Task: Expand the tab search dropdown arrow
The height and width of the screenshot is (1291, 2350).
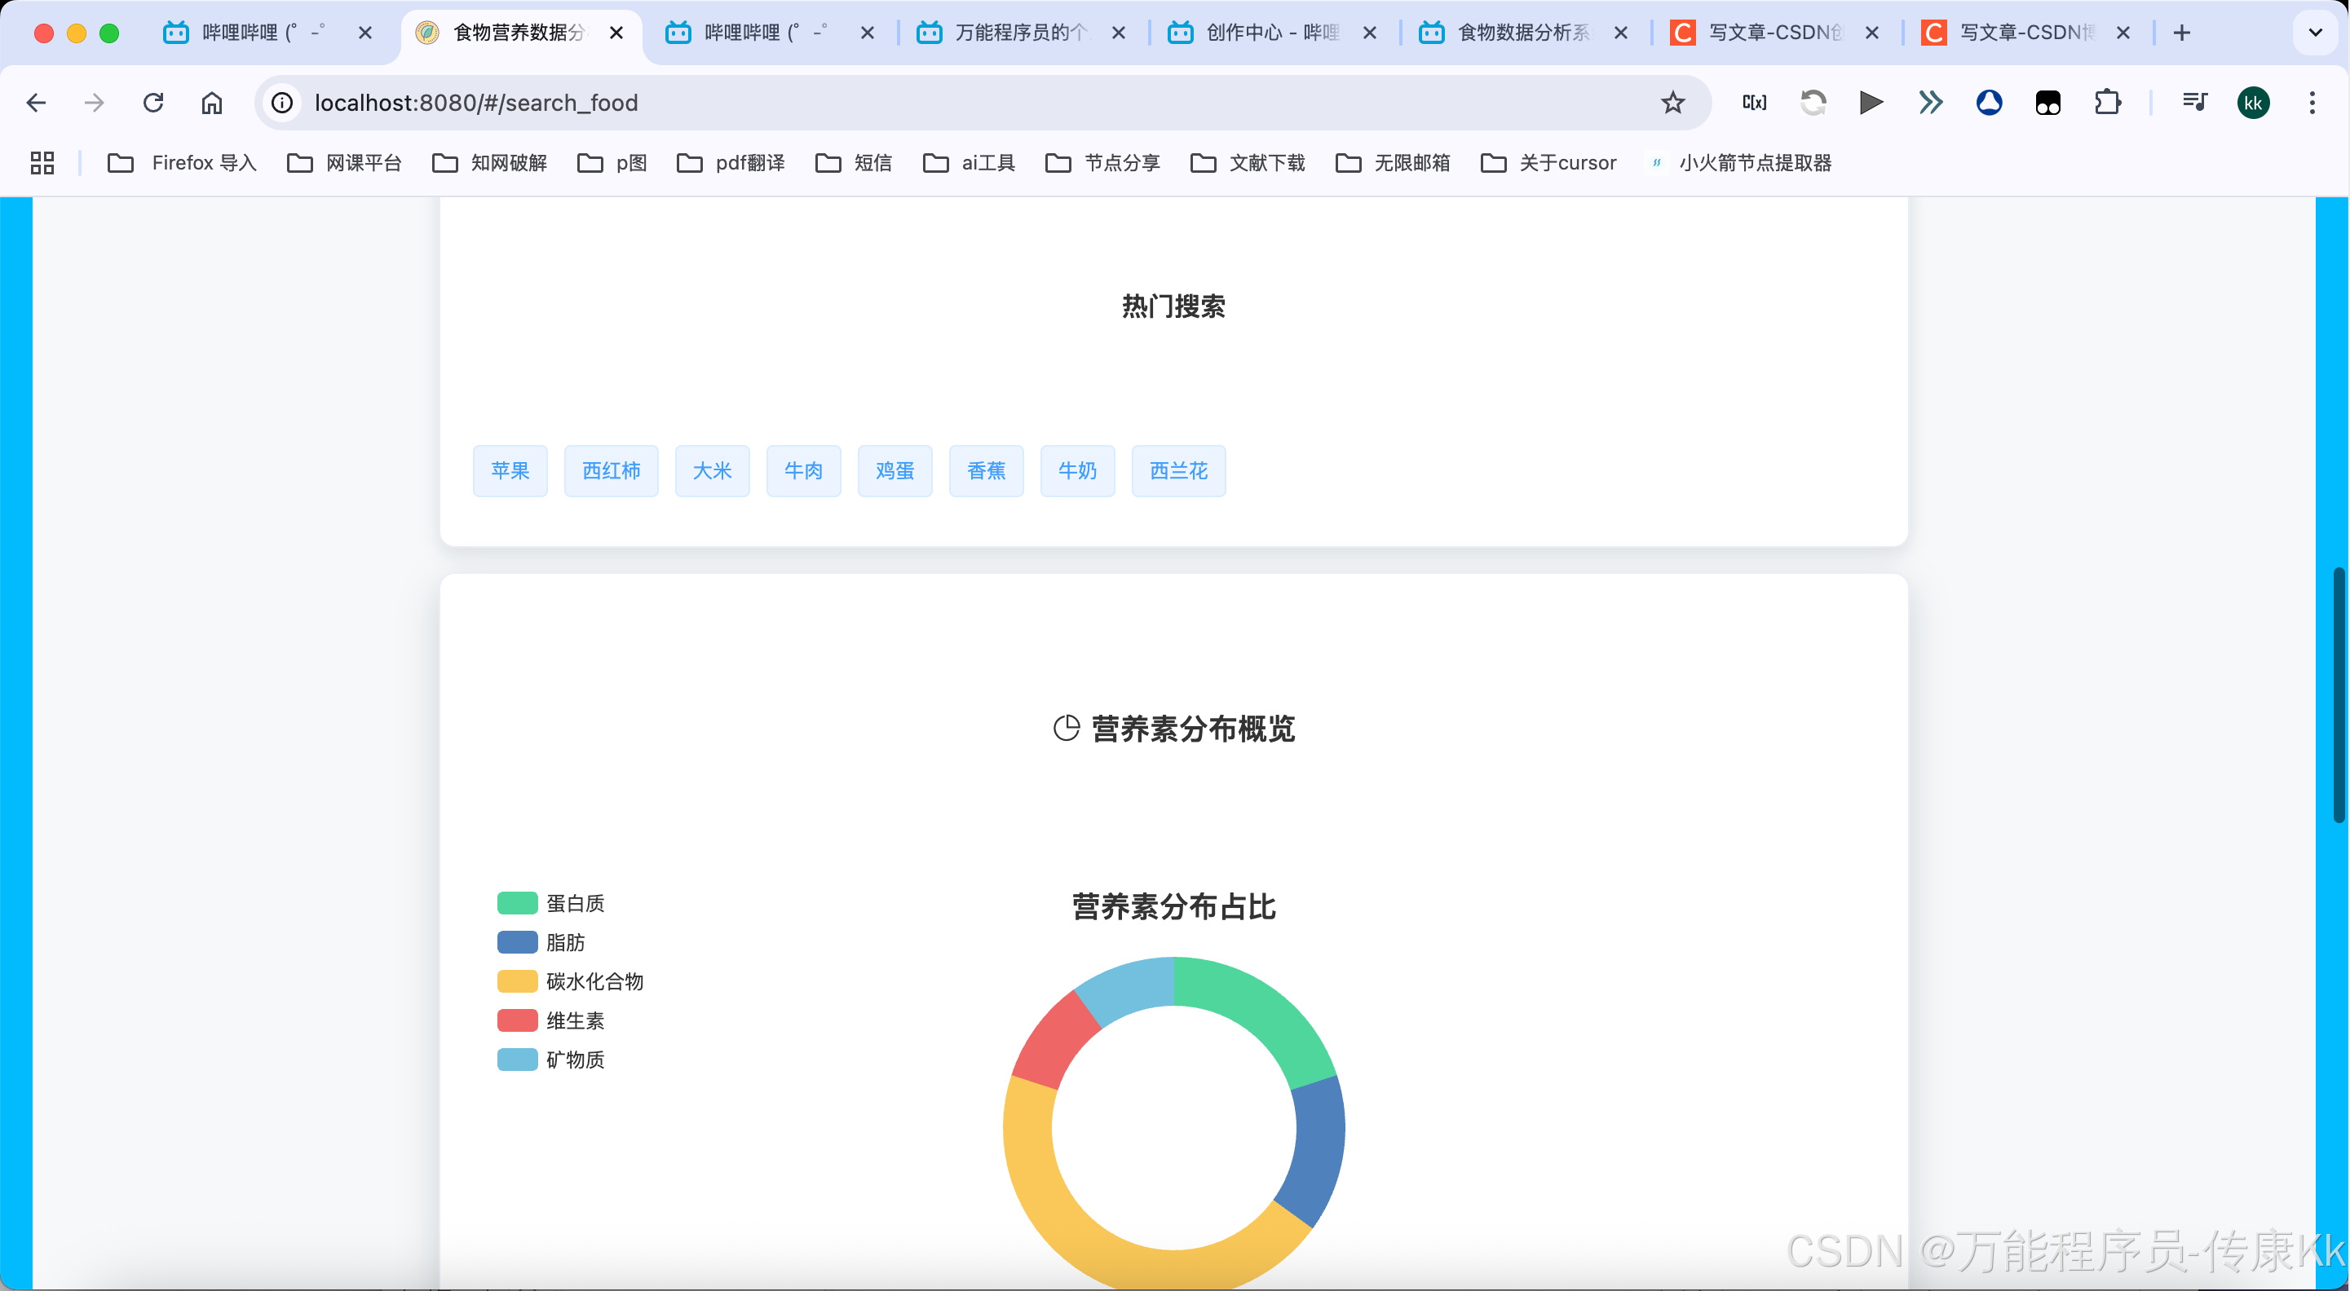Action: (x=2314, y=33)
